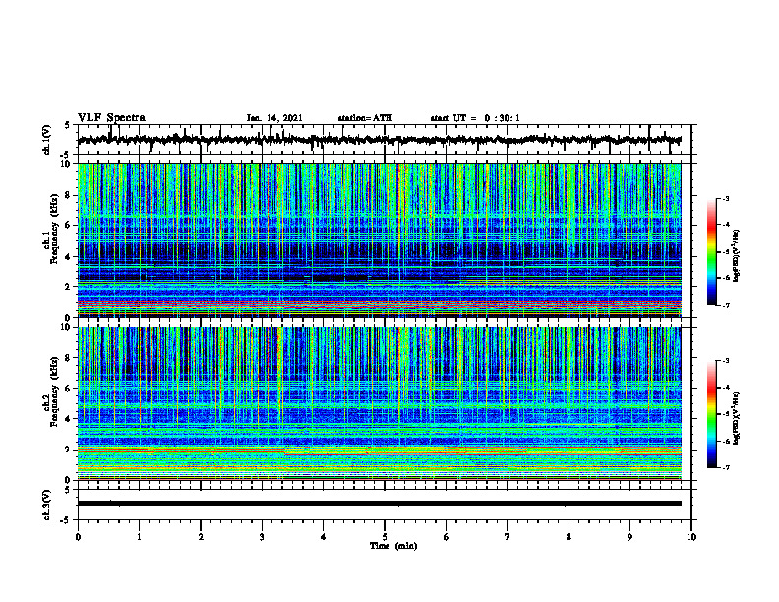
Task: Click the "5" volt tick on ch.3(V) axis
Action: pyautogui.click(x=67, y=490)
